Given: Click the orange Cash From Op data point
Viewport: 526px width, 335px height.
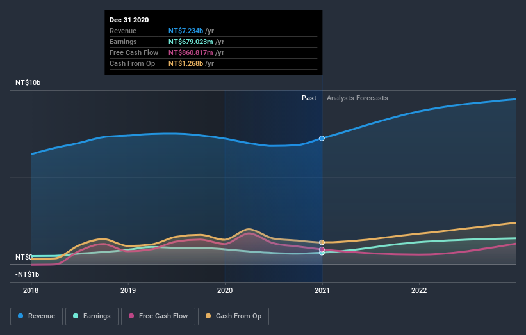Looking at the screenshot, I should point(322,242).
